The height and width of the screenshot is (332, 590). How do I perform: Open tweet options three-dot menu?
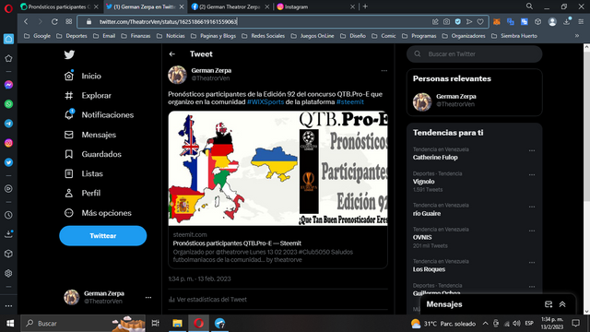pyautogui.click(x=383, y=70)
